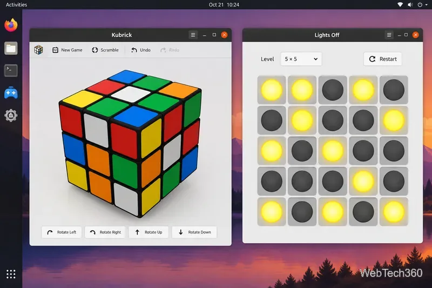The width and height of the screenshot is (432, 288).
Task: Toggle the lit light in row 5, column 5
Action: [x=394, y=212]
